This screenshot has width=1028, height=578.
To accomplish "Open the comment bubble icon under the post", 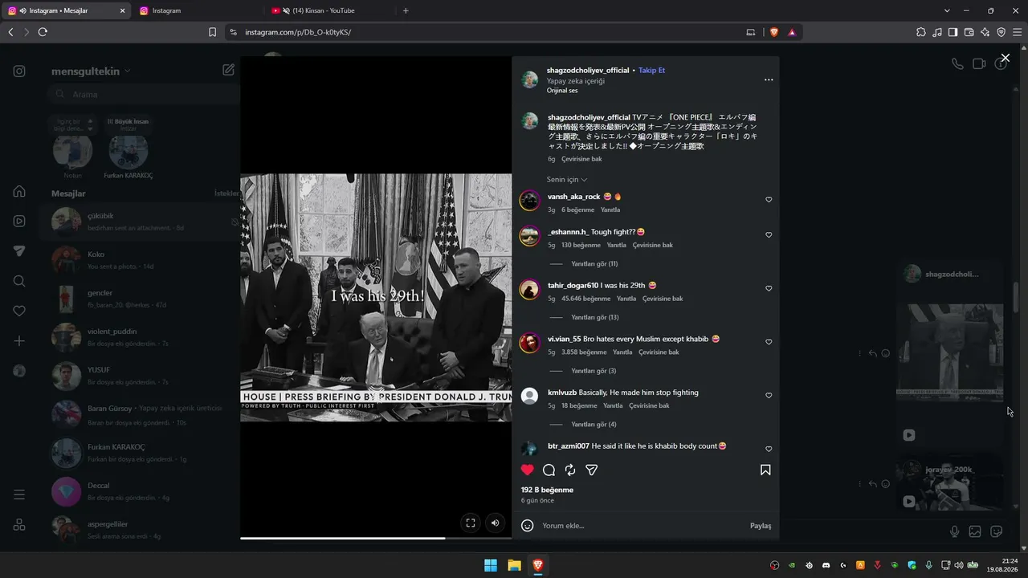I will pyautogui.click(x=549, y=470).
